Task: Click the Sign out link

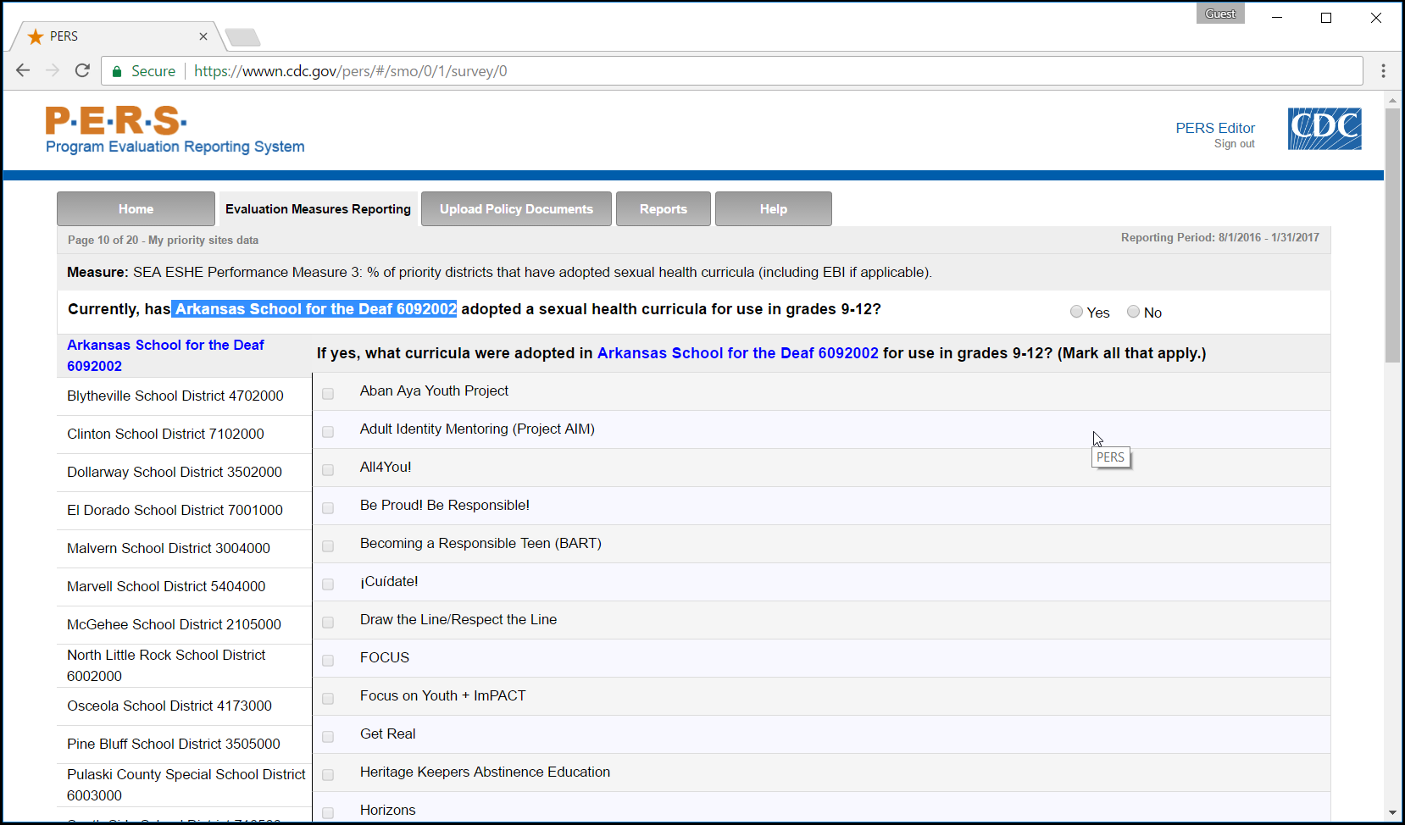Action: [1234, 144]
